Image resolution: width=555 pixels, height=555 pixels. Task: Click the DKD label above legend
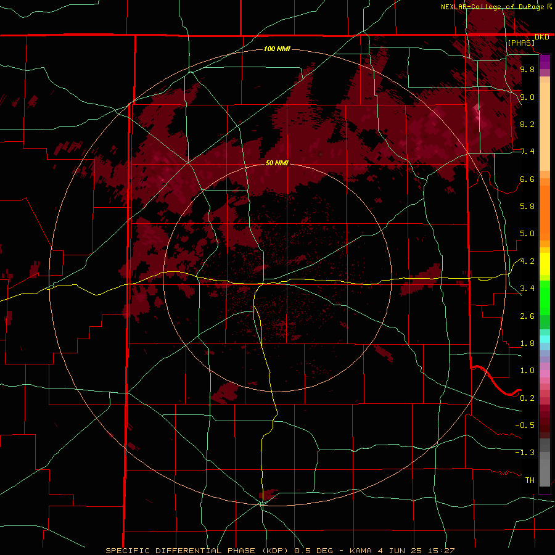tap(542, 37)
